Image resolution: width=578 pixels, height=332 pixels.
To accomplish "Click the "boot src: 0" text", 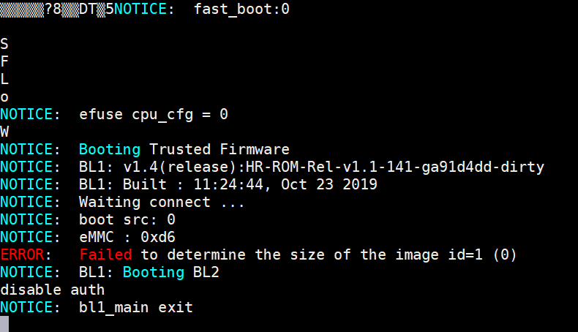I will [x=127, y=219].
